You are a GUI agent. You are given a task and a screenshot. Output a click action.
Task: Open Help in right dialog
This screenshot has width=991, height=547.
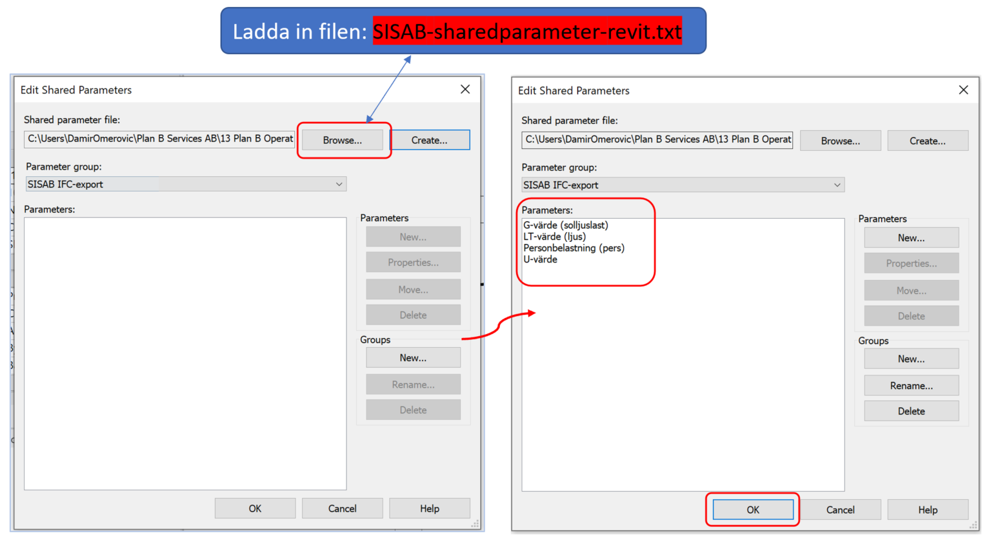click(928, 510)
